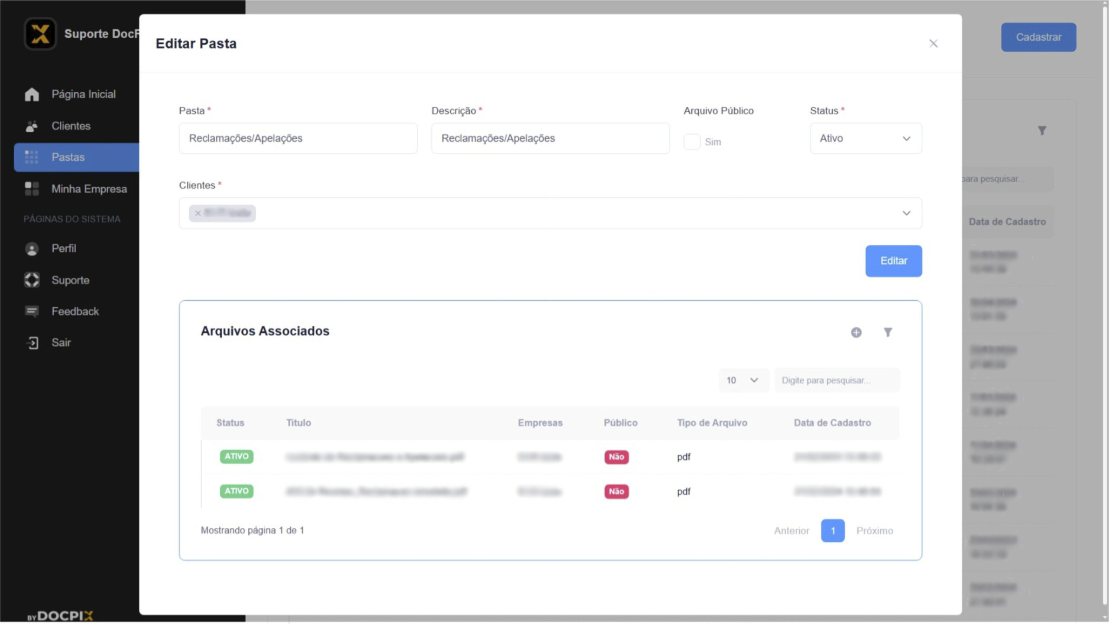
Task: Close the Editar Pasta dialog
Action: coord(933,44)
